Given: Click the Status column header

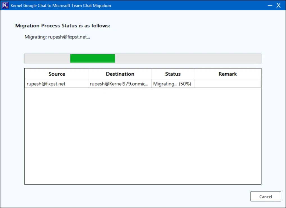Looking at the screenshot, I should click(173, 74).
